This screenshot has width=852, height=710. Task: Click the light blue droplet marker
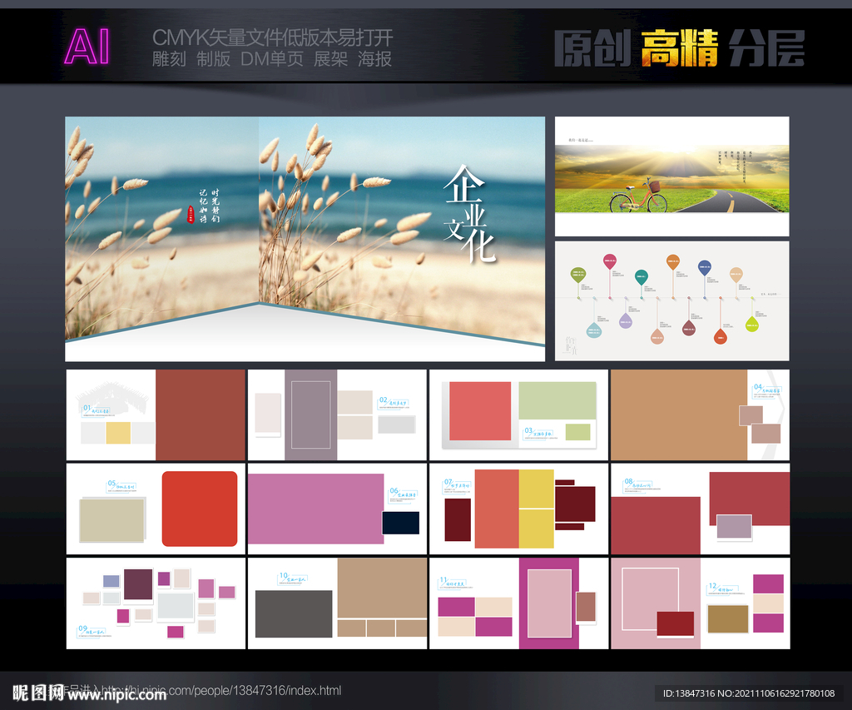point(593,330)
